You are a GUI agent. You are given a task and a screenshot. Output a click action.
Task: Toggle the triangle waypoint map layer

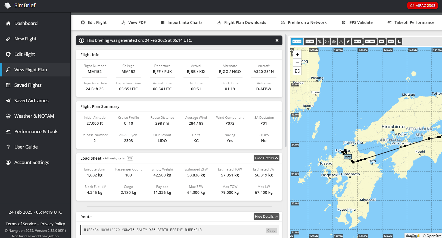click(x=341, y=41)
